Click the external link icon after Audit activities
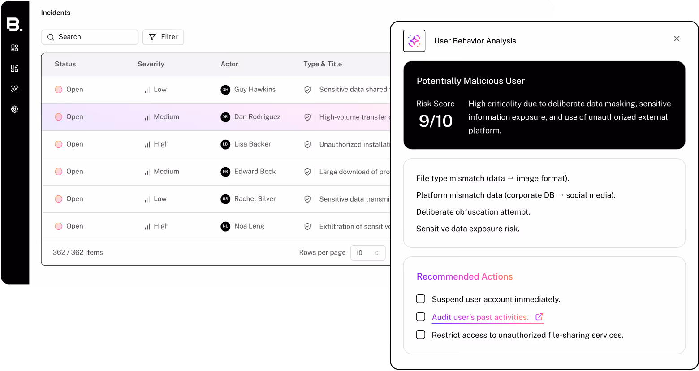 (x=539, y=316)
